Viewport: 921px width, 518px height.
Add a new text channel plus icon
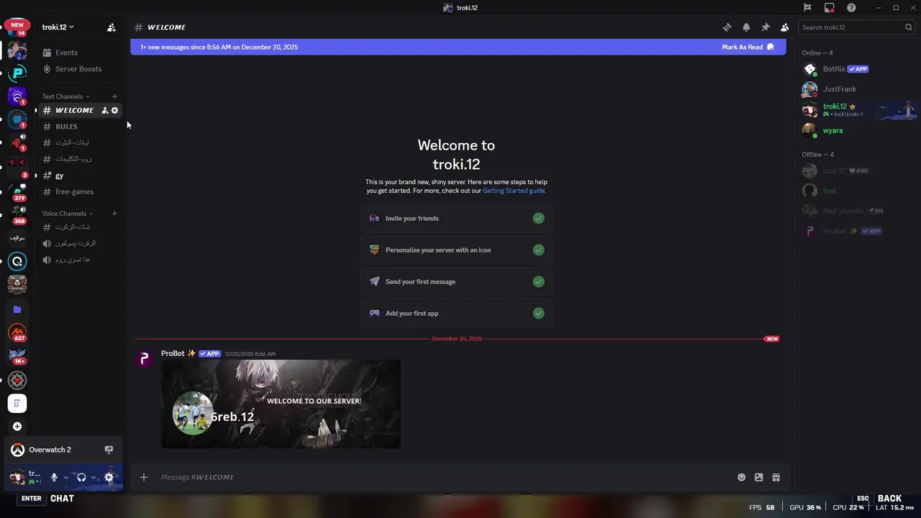[x=114, y=96]
